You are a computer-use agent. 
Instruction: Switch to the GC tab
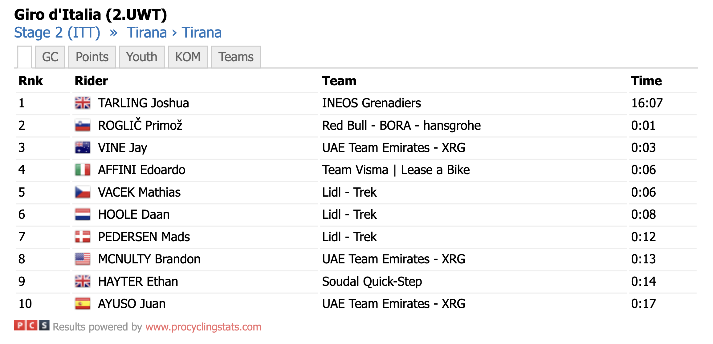[x=50, y=57]
